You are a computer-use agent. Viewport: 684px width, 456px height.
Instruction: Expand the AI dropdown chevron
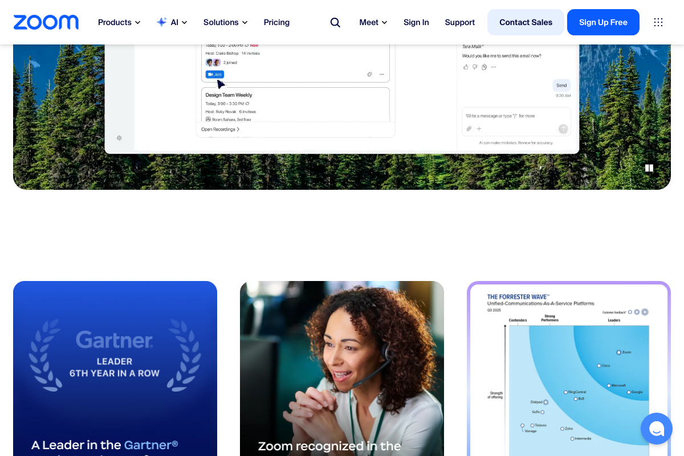185,23
